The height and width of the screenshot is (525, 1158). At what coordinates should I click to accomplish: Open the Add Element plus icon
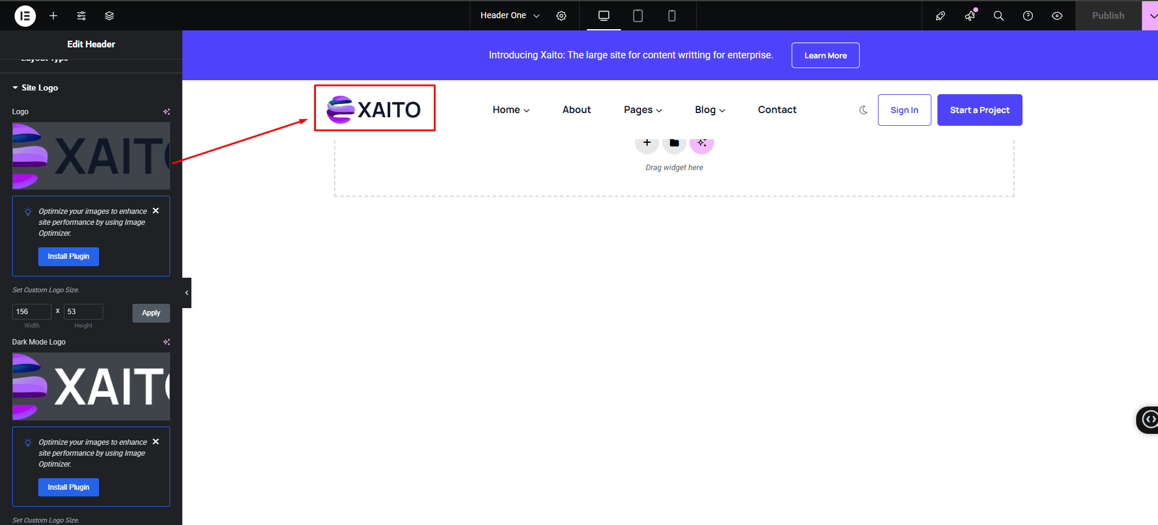pyautogui.click(x=53, y=16)
